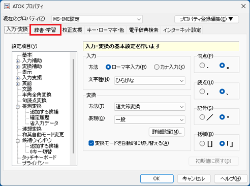Collapse the 推測変換 tree node
Screen dimensions: 250x186
click(x=18, y=107)
